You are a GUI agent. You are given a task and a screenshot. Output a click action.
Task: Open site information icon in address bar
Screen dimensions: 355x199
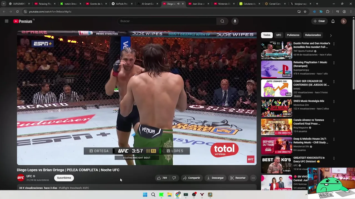[25, 12]
